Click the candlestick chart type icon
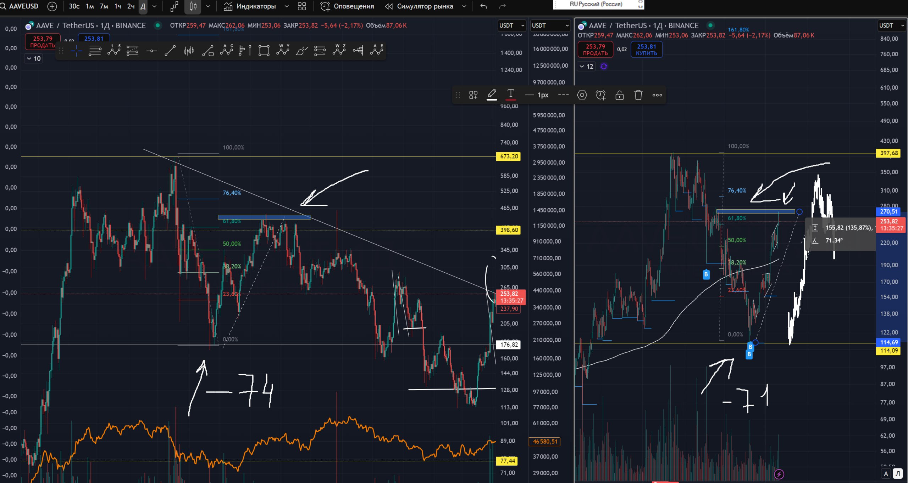This screenshot has height=483, width=908. point(193,6)
